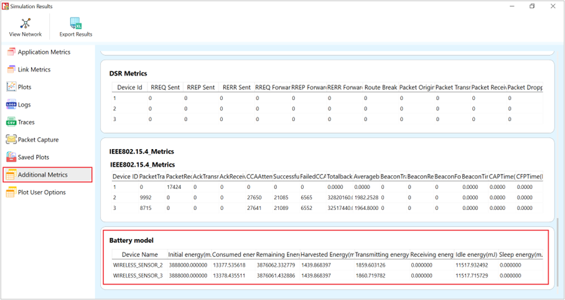The image size is (565, 300).
Task: Maximize the Simulation Results window
Action: point(532,6)
